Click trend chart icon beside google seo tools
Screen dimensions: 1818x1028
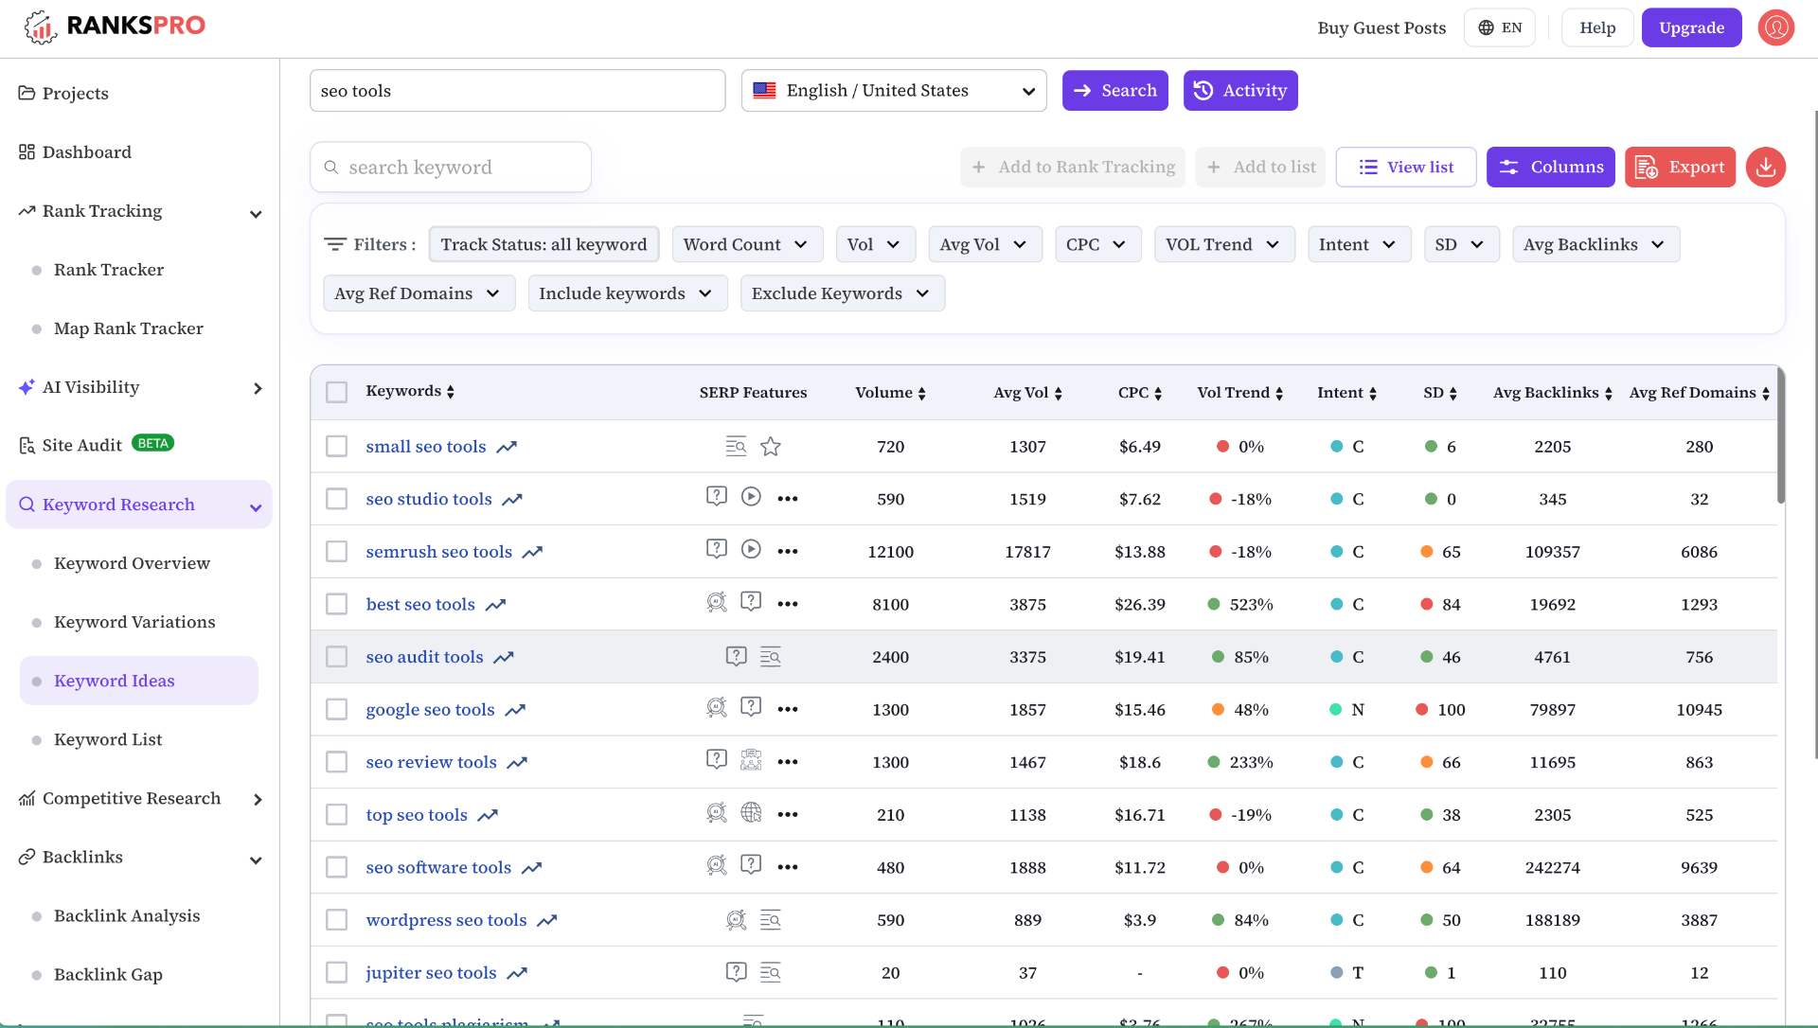point(515,710)
